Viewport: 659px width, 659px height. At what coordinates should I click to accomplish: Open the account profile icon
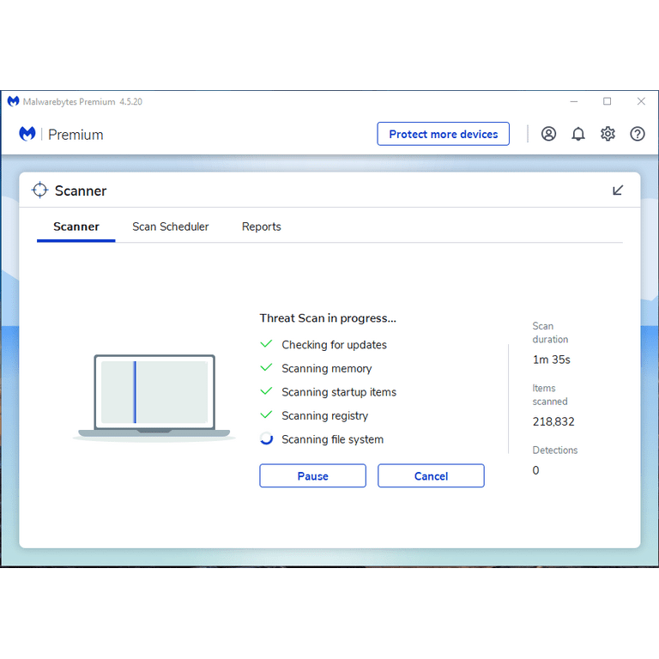[x=548, y=134]
